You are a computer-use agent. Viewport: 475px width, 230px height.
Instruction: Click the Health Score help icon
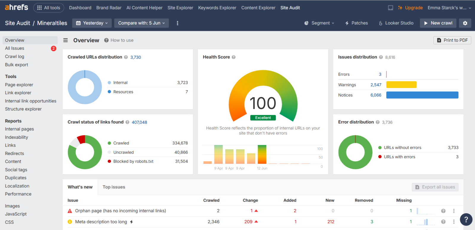234,57
